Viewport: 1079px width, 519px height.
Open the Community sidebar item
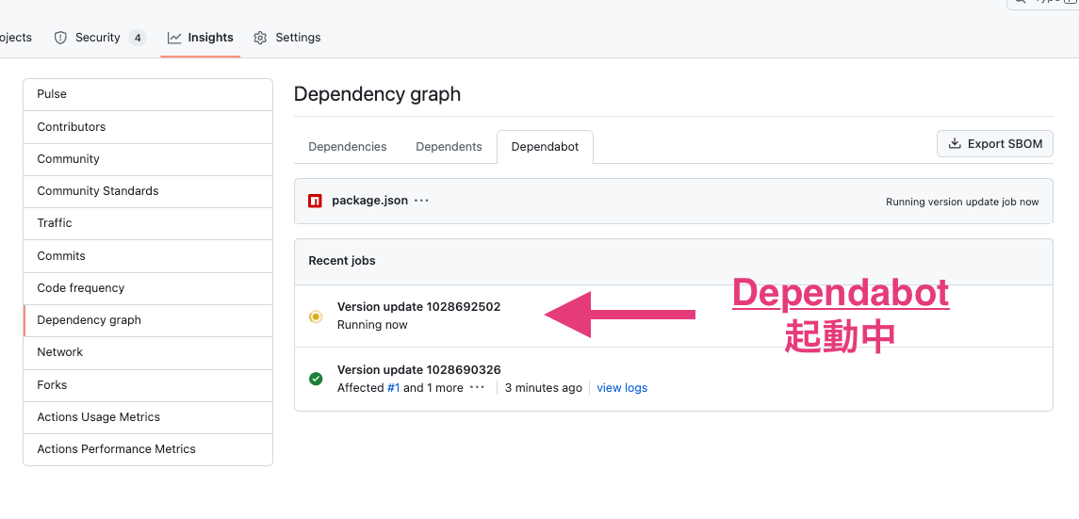148,159
